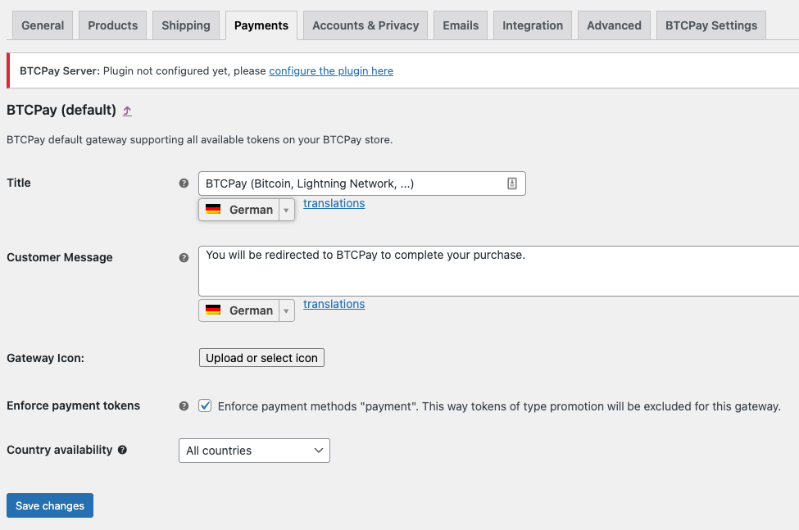
Task: Show help tooltip for Enforce payment tokens
Action: click(x=184, y=405)
